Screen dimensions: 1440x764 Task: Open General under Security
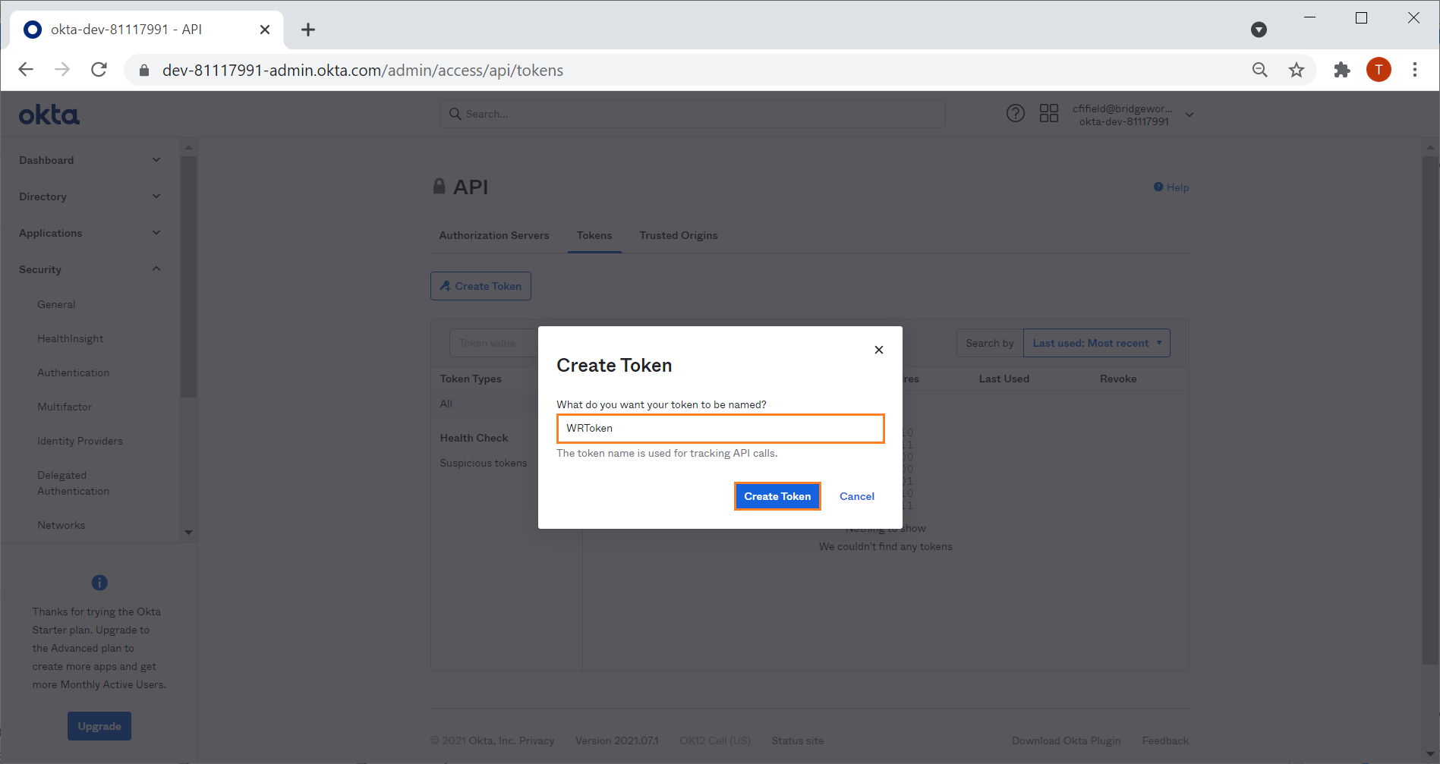pos(56,304)
